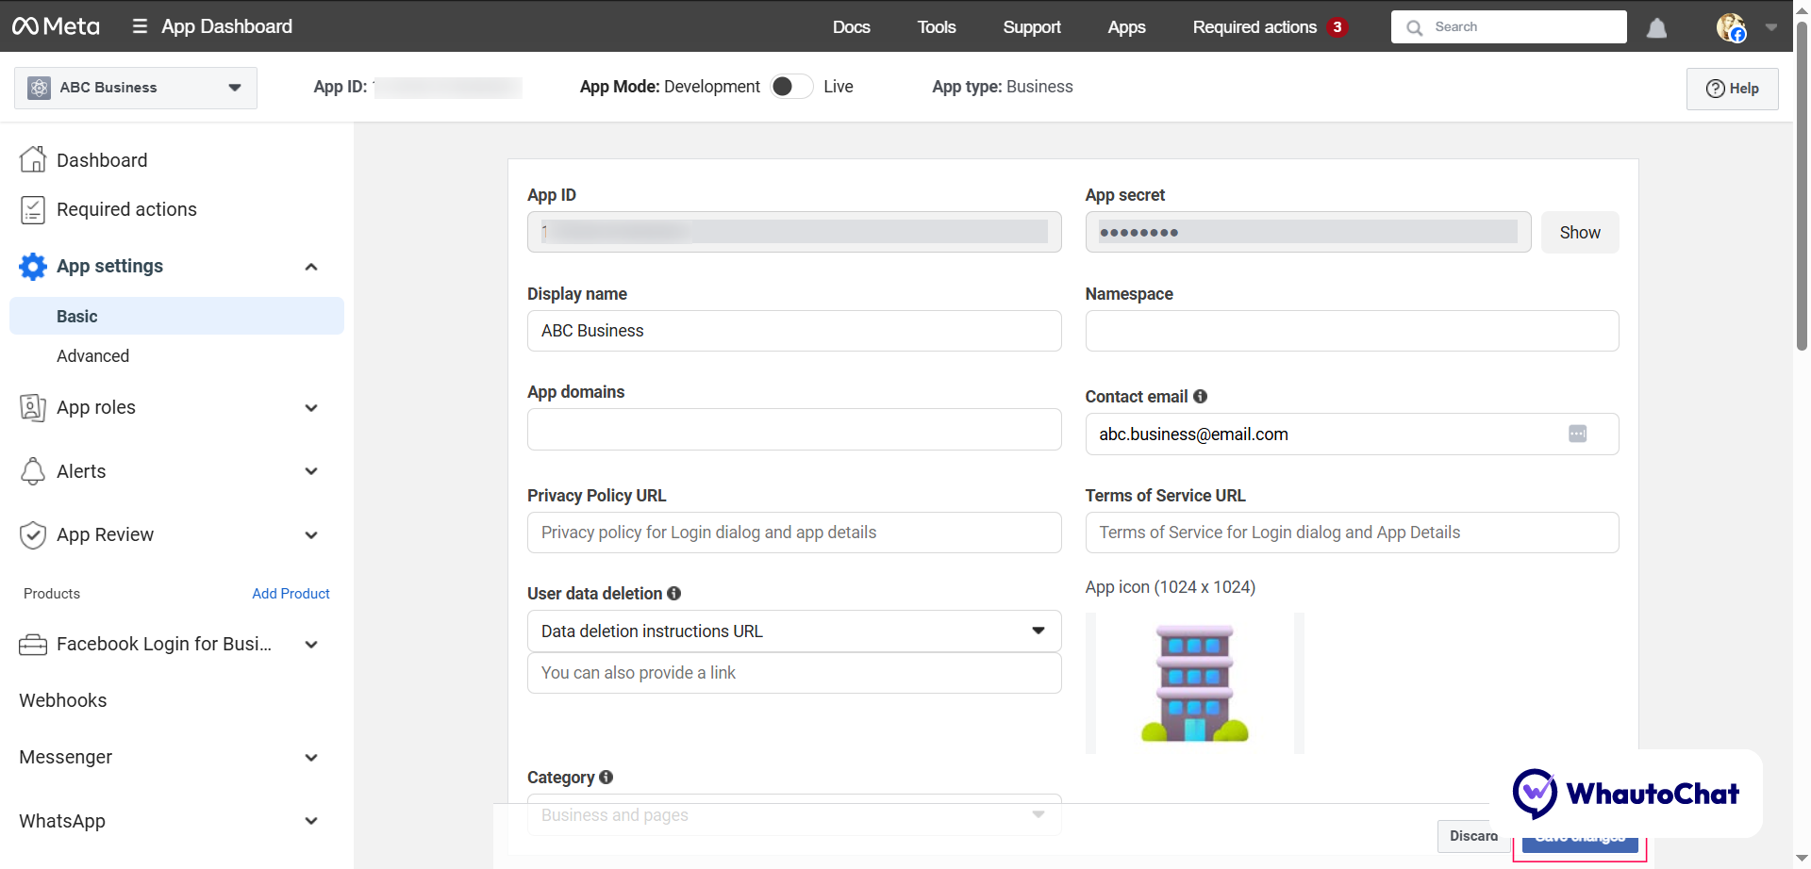The image size is (1811, 869).
Task: Click the Meta logo
Action: pyautogui.click(x=56, y=26)
